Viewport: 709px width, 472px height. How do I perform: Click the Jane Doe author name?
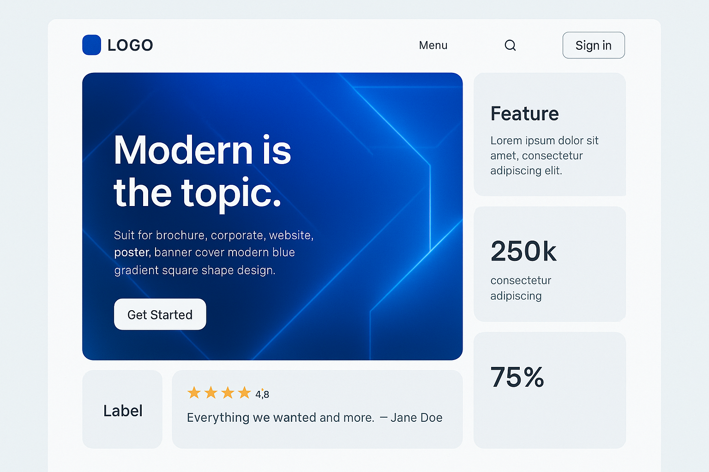416,418
